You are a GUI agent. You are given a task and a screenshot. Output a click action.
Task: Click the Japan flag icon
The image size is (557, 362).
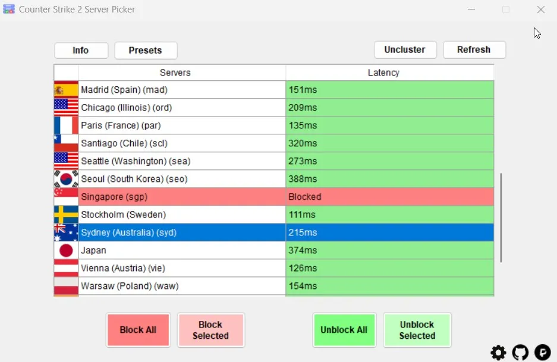[66, 250]
